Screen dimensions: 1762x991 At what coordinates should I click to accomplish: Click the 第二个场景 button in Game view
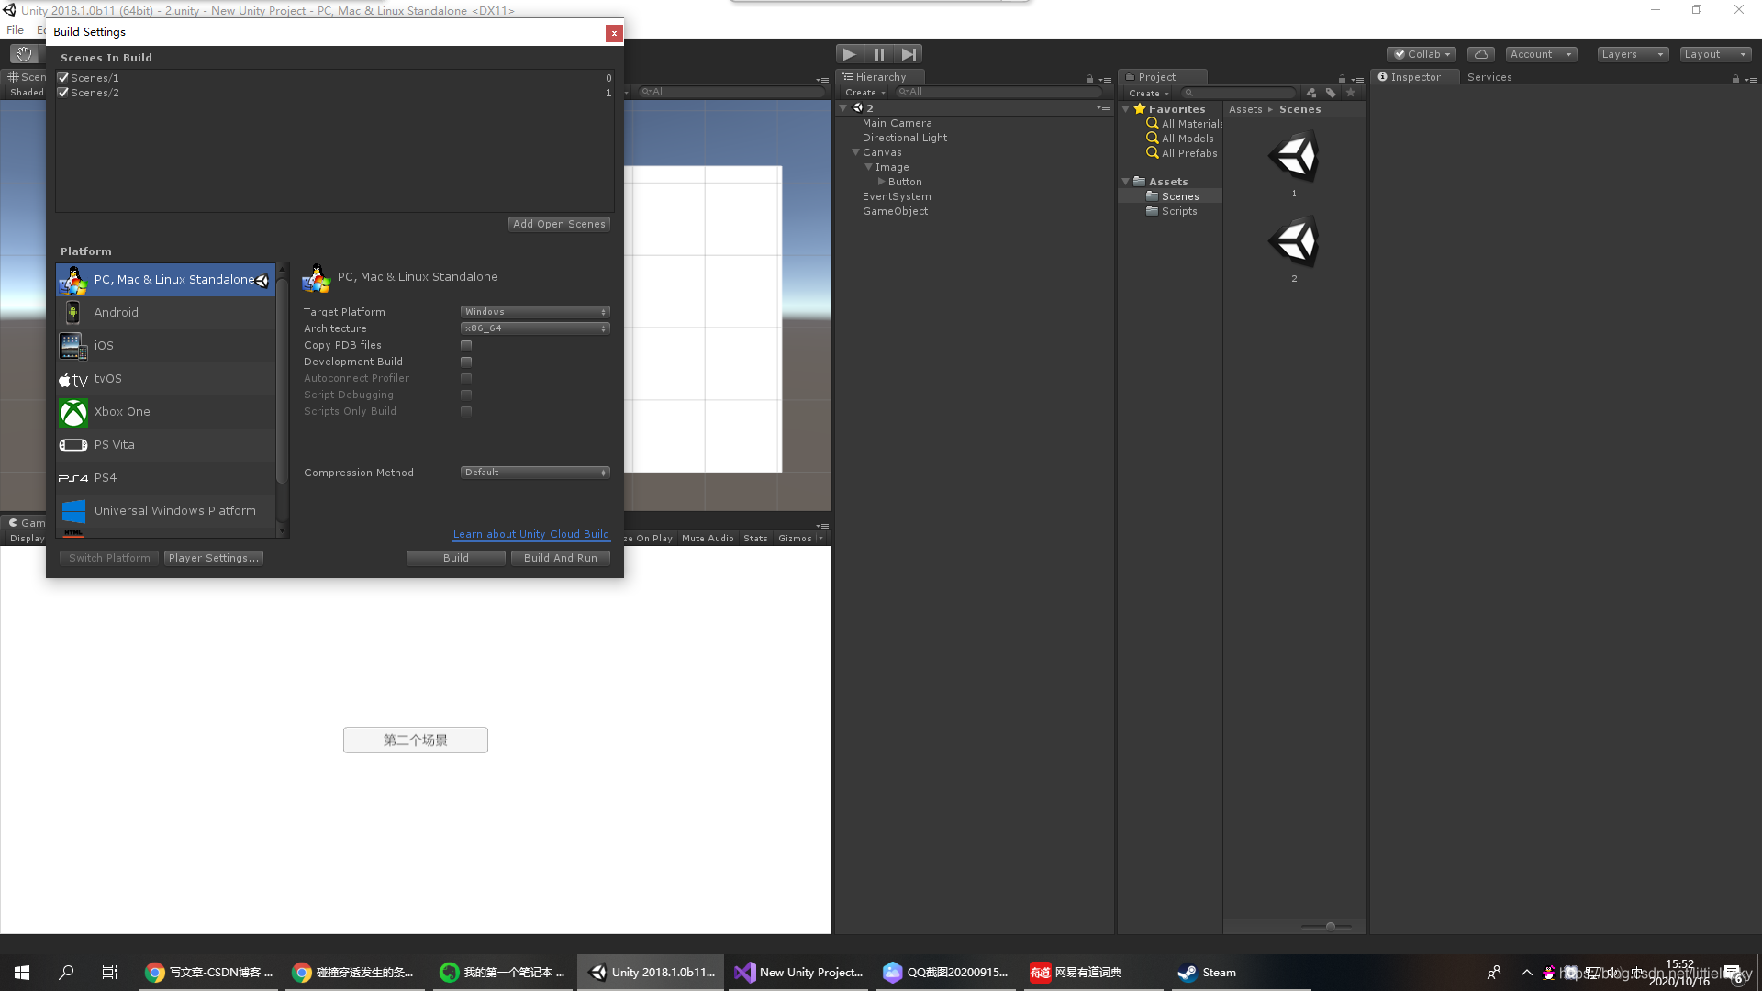[416, 740]
